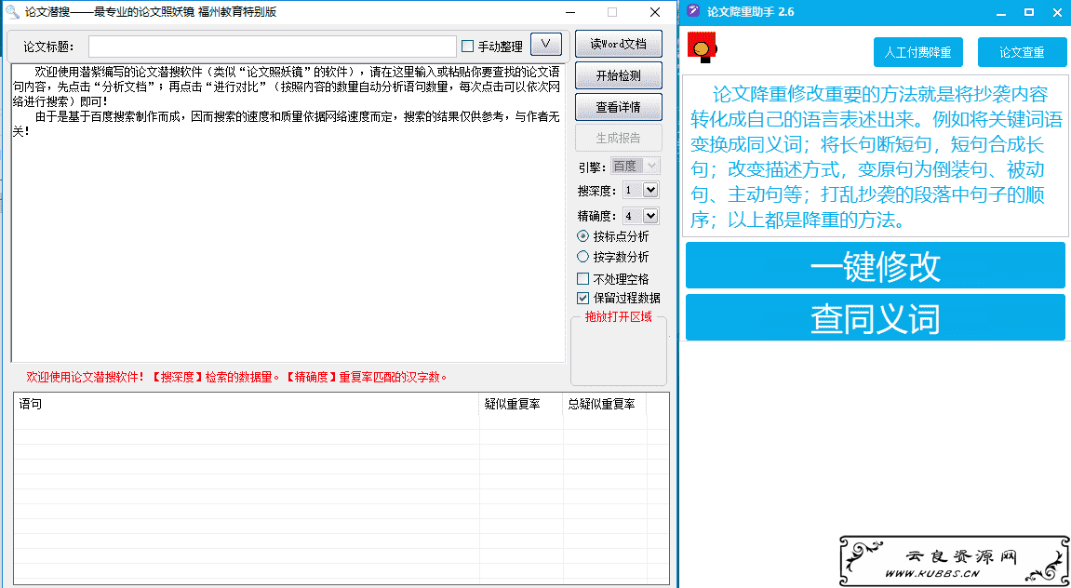Viewport: 1071px width, 588px height.
Task: Click the 搜深度: label
Action: (x=597, y=191)
